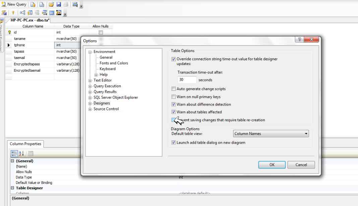Enable Auto generate change scripts
Image resolution: width=358 pixels, height=206 pixels.
pos(173,89)
